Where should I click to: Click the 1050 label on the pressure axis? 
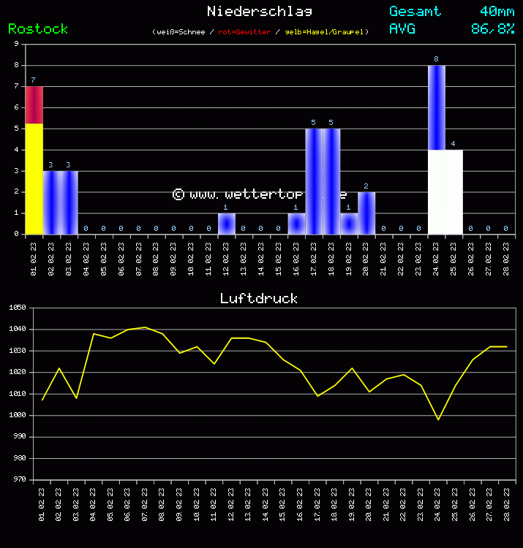17,308
